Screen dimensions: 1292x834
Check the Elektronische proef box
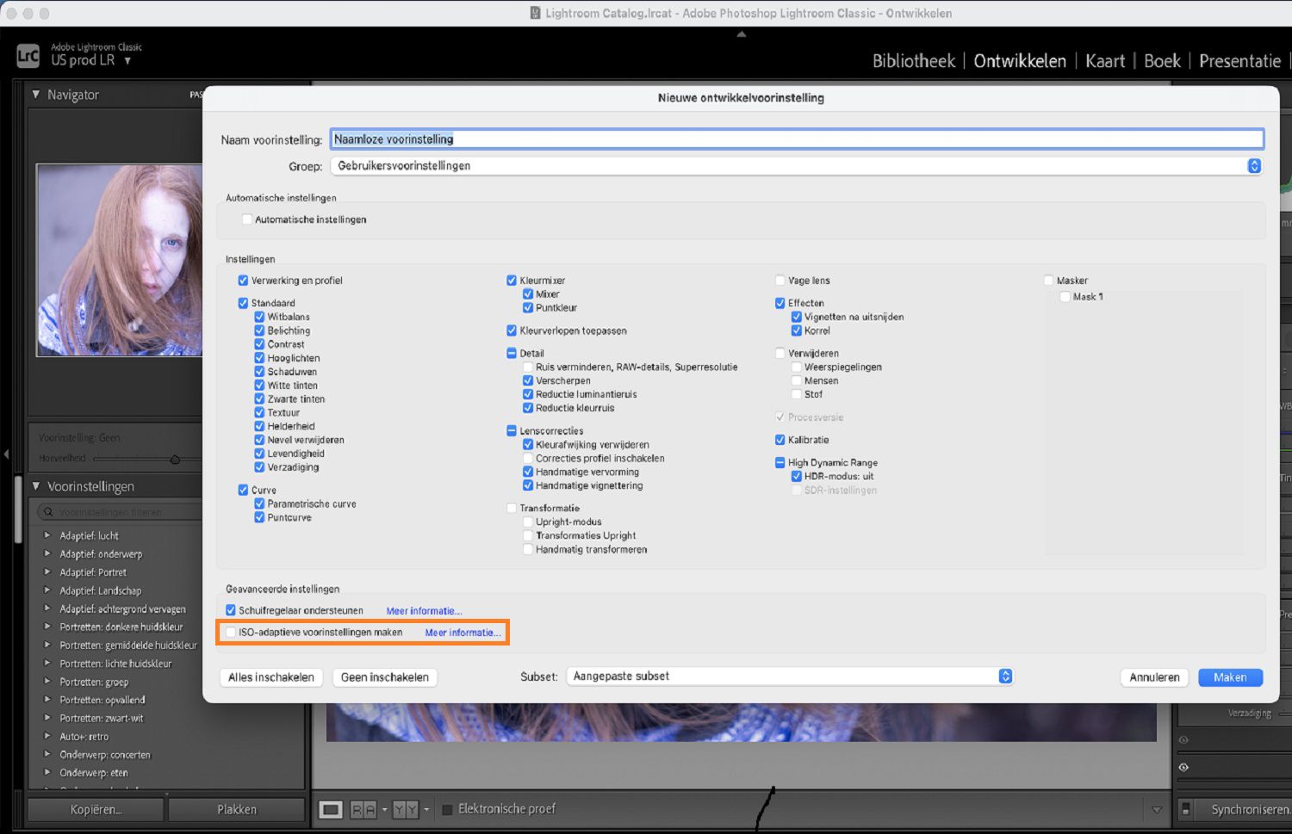[447, 810]
